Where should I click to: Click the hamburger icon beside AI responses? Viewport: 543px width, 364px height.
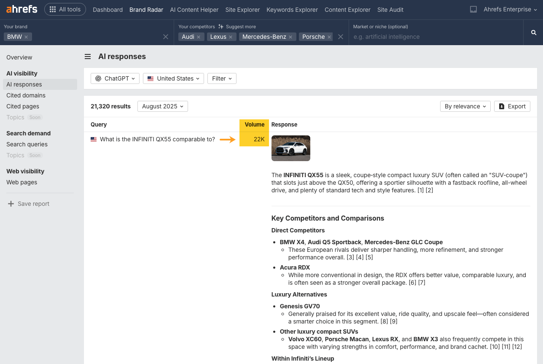tap(87, 56)
